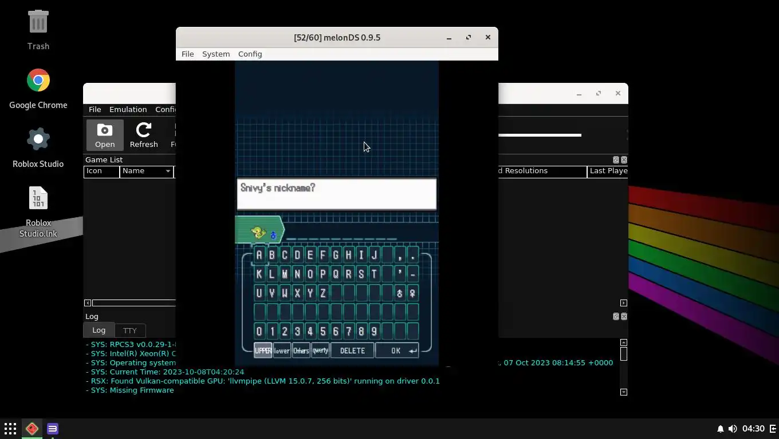Tap the number 9 key
This screenshot has height=439, width=779.
(x=374, y=331)
